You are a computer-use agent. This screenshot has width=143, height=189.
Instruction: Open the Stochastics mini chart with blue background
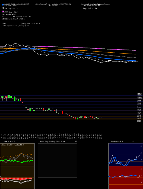pos(126,155)
